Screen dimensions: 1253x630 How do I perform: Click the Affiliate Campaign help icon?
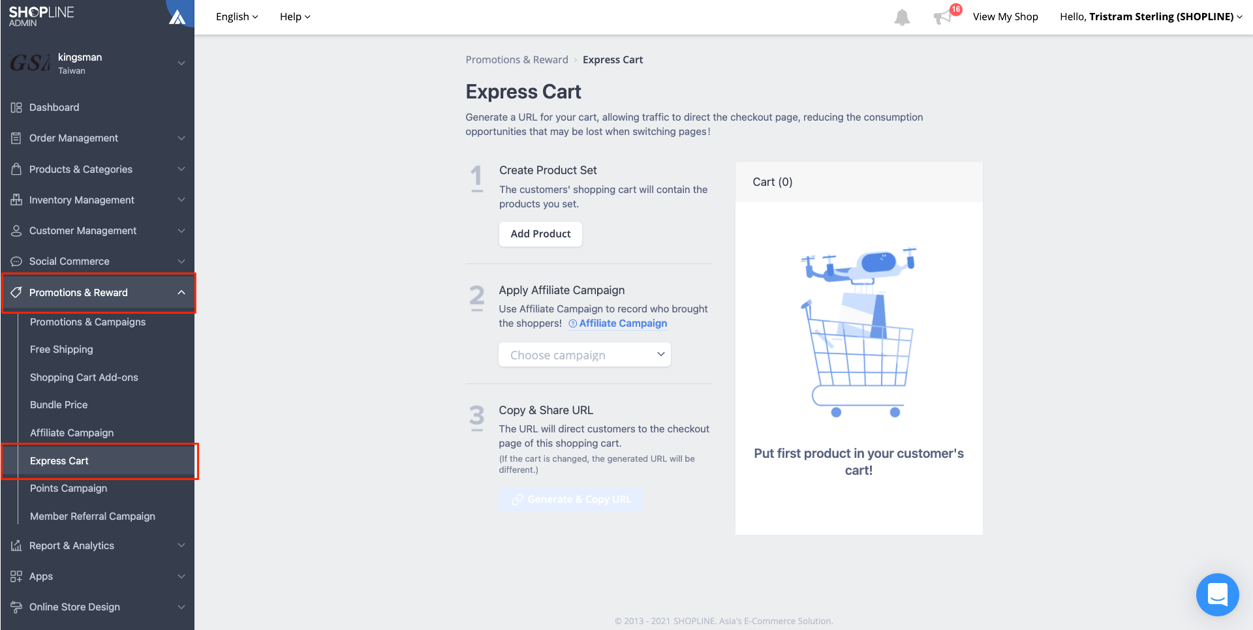[x=572, y=323]
